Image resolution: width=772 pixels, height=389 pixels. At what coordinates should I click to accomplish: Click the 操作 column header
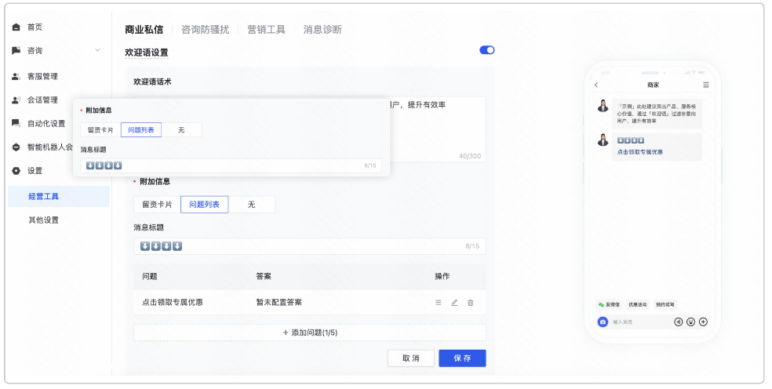[442, 276]
